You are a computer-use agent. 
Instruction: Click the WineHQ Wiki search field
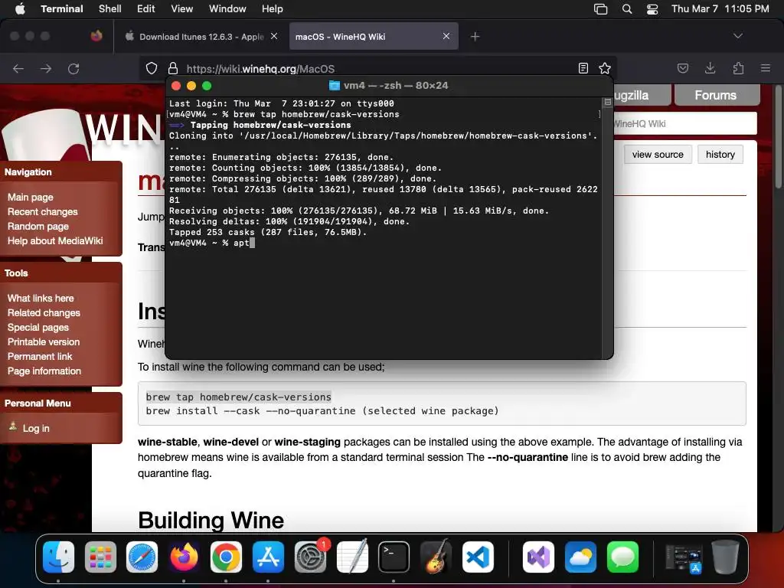click(x=684, y=123)
